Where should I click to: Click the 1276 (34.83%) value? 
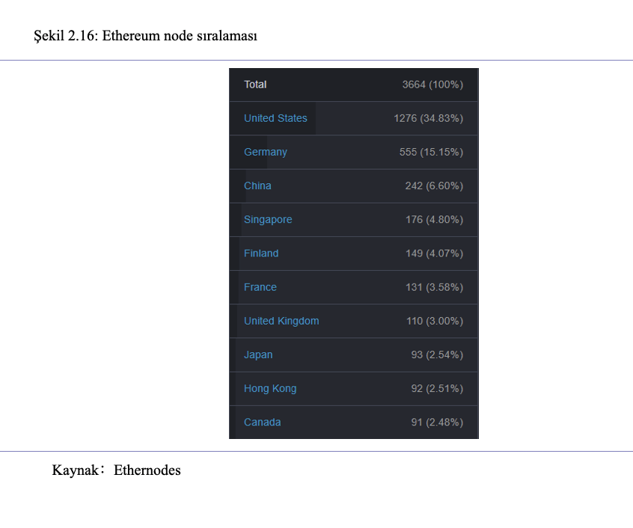428,118
